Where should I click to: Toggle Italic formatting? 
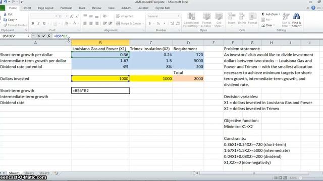(x=38, y=24)
